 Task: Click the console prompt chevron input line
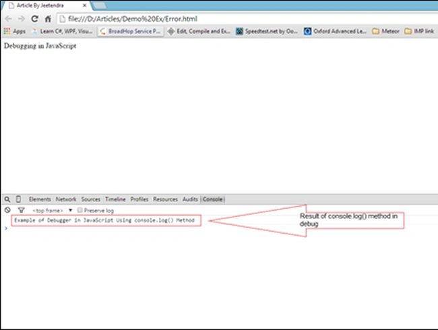pos(220,228)
